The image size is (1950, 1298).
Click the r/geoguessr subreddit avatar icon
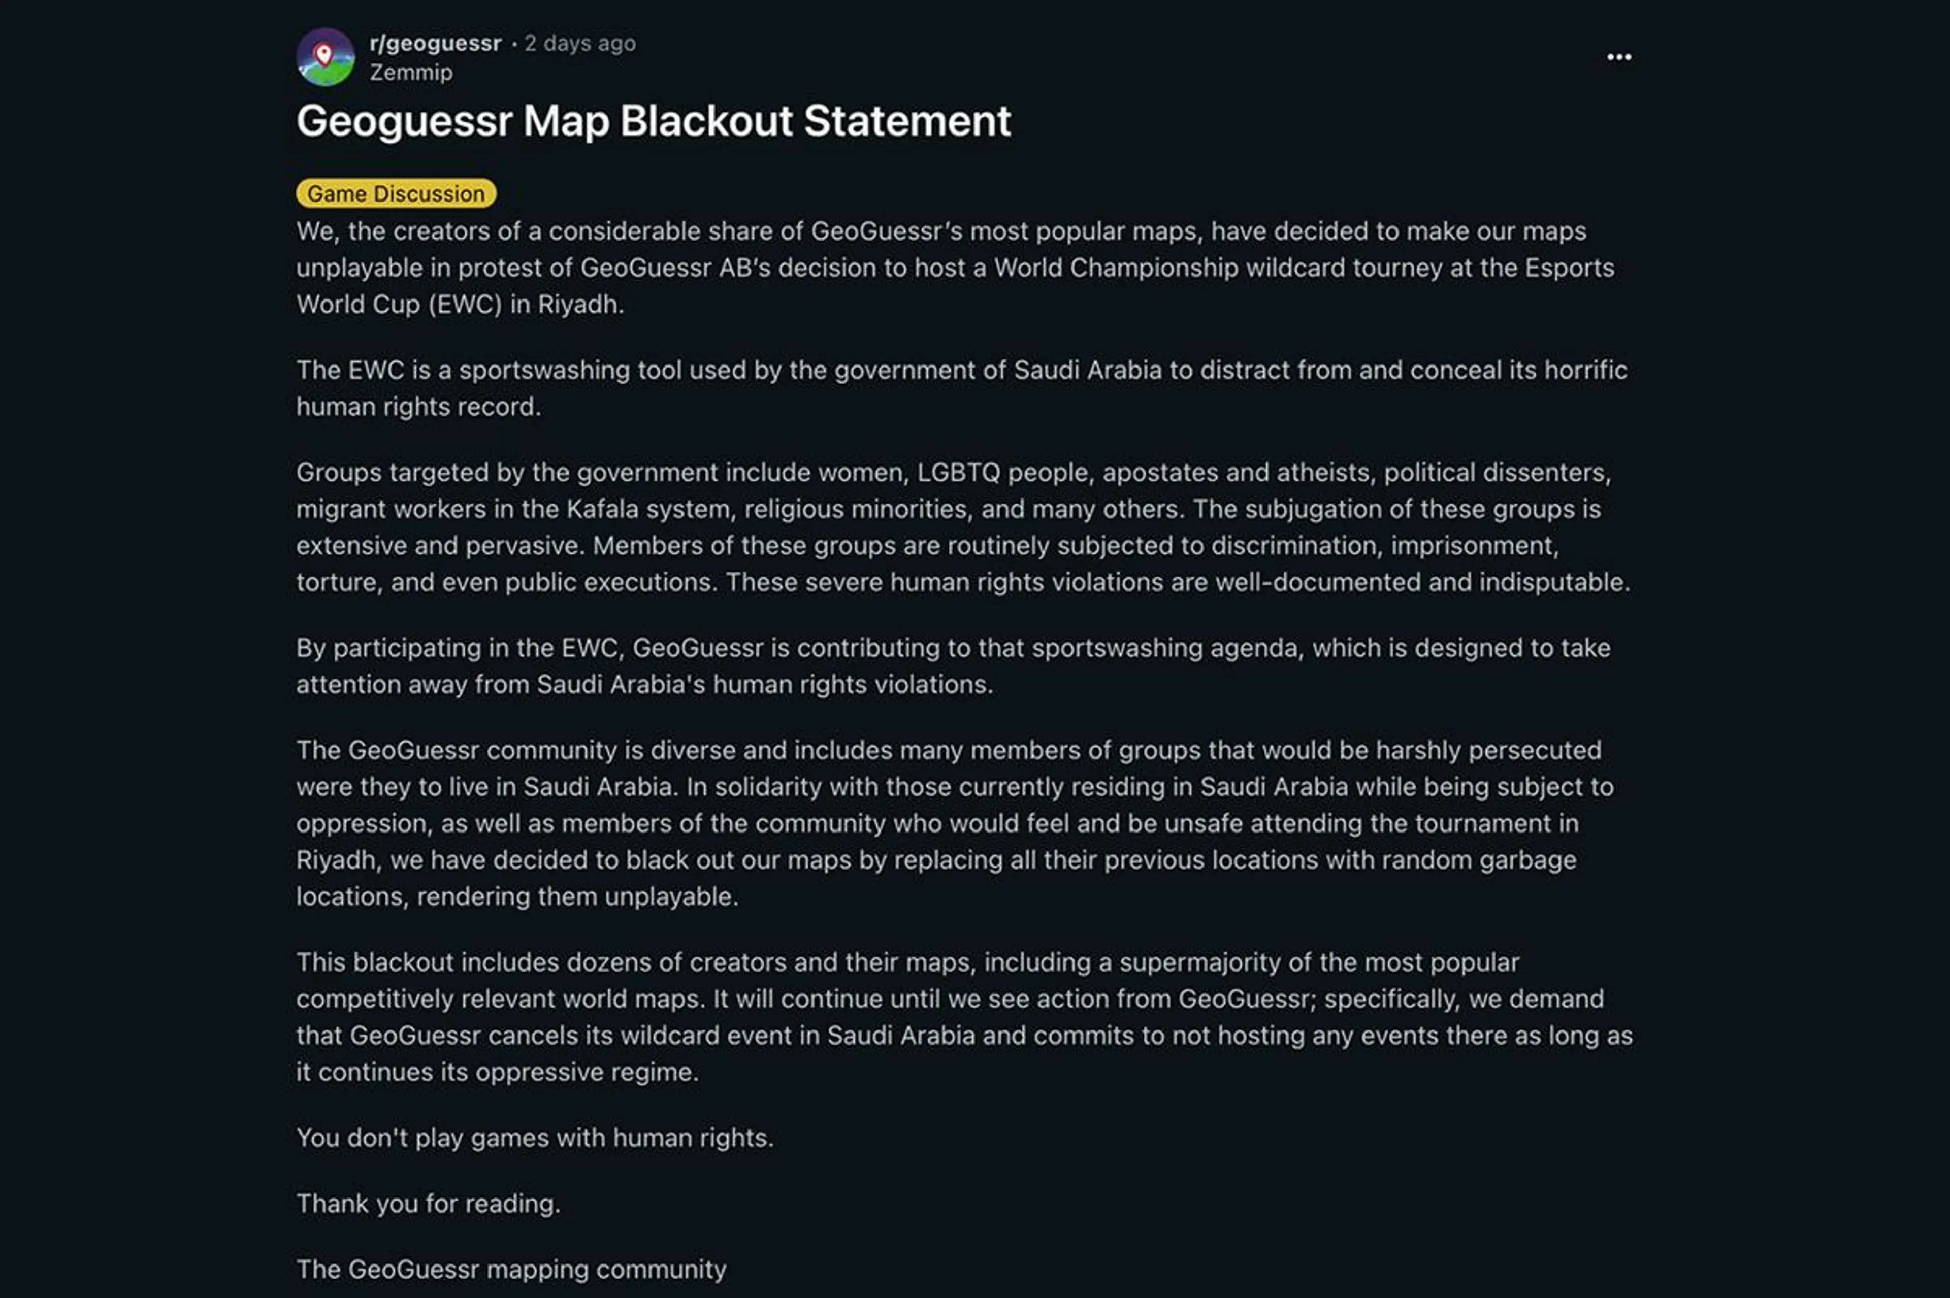tap(326, 57)
